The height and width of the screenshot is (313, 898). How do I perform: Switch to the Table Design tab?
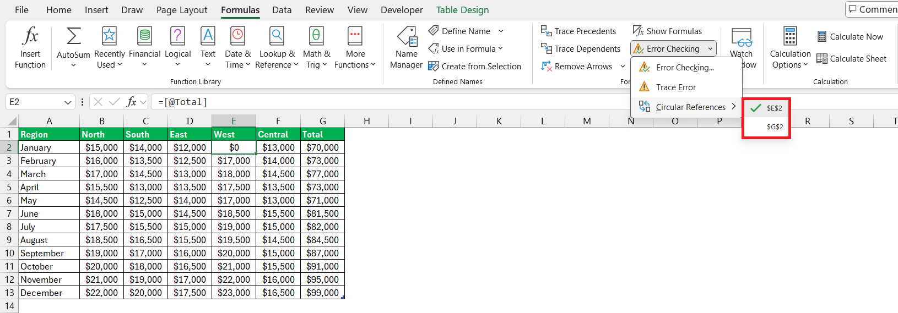coord(462,10)
